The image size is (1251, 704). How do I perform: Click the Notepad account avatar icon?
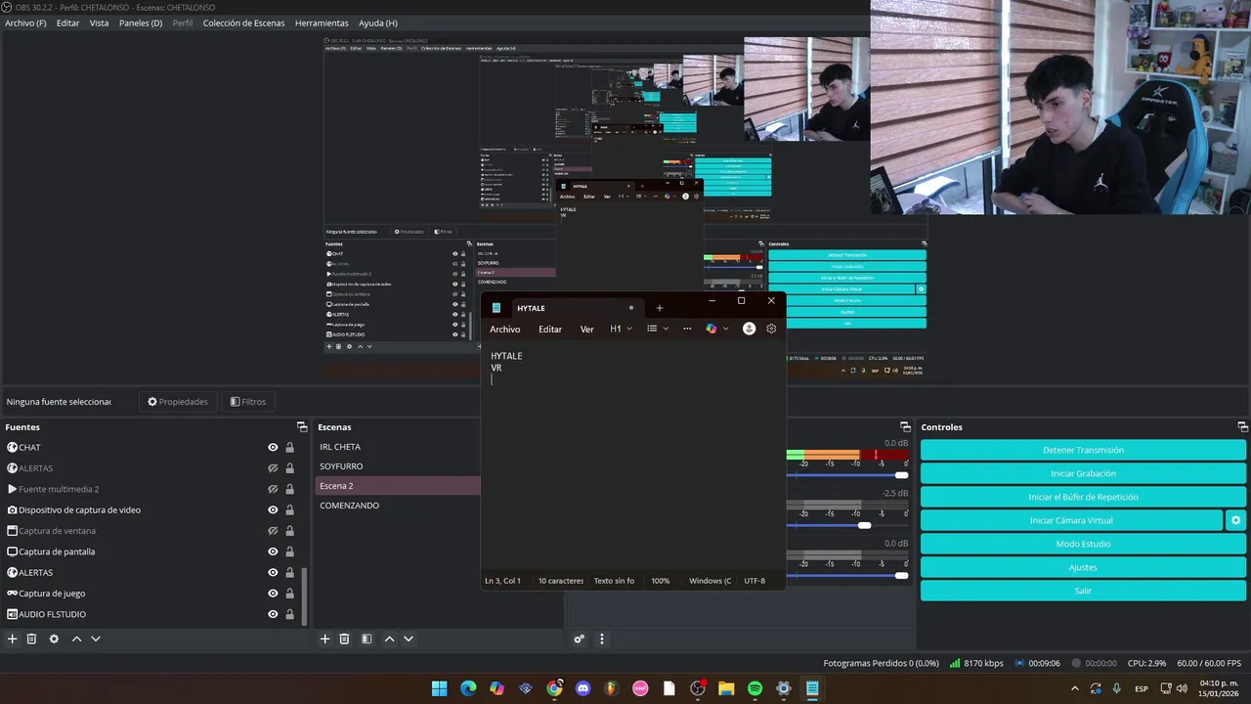click(x=749, y=329)
